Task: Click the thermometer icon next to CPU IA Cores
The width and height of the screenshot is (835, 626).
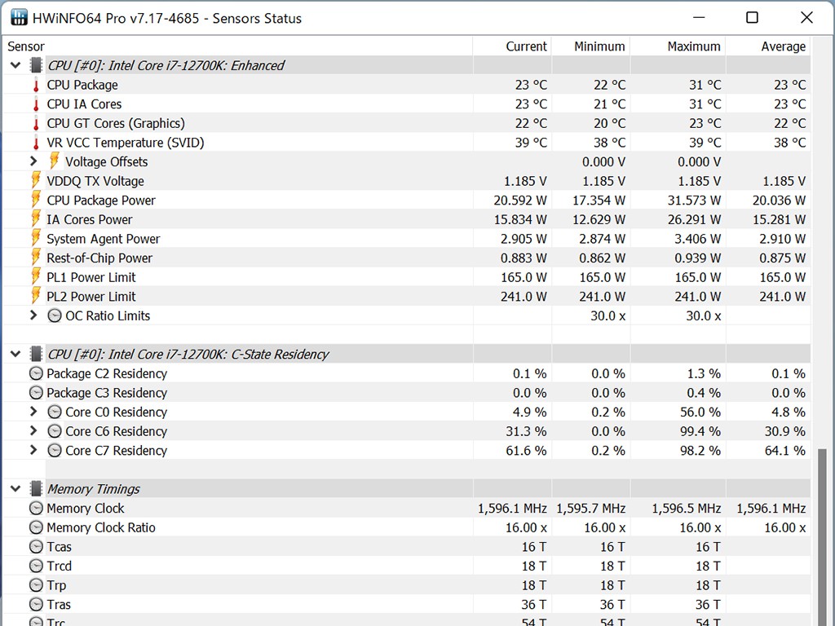Action: pos(36,104)
